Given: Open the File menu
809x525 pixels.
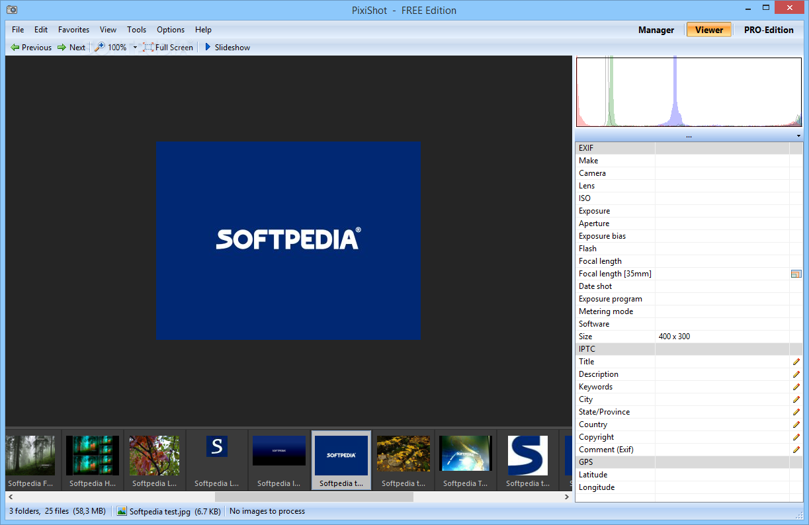Looking at the screenshot, I should click(x=18, y=30).
